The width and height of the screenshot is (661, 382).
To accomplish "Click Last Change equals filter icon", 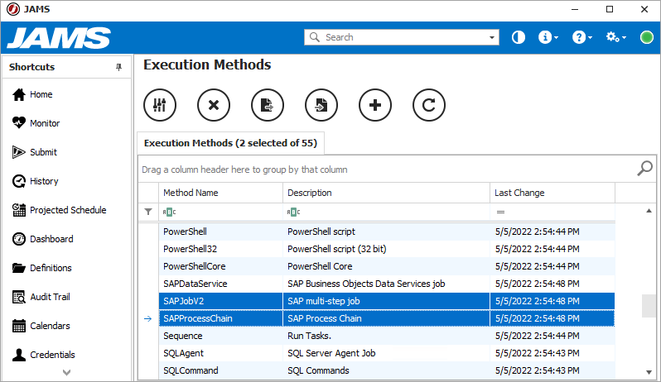I will (x=500, y=212).
